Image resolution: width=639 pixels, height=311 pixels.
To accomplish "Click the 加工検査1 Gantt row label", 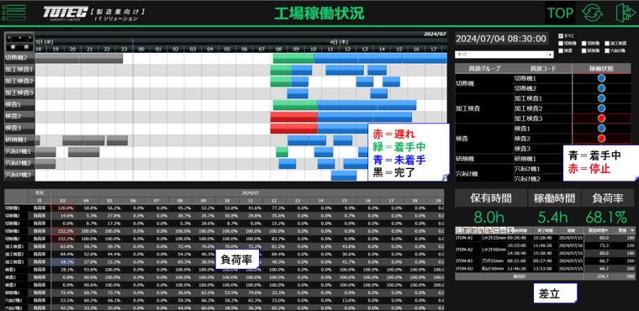I will [x=19, y=70].
